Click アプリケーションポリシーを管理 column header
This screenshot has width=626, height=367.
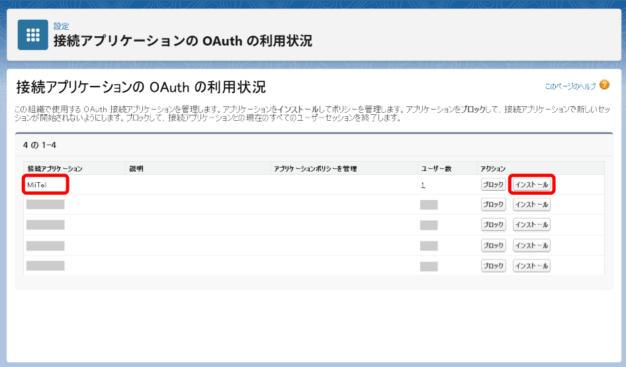[x=315, y=169]
